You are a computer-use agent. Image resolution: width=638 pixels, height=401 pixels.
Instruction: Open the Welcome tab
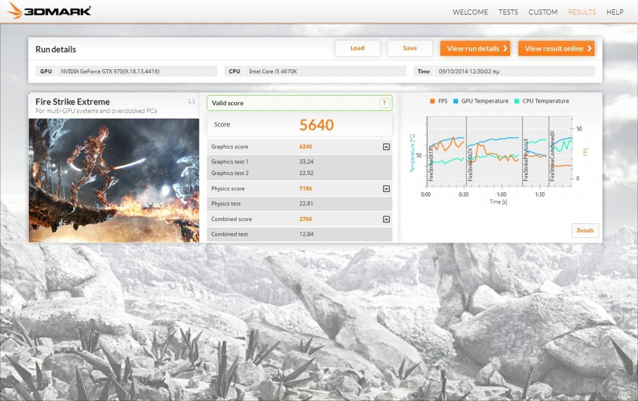pos(470,12)
